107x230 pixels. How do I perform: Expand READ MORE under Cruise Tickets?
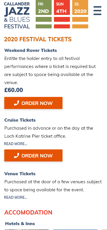tap(16, 144)
